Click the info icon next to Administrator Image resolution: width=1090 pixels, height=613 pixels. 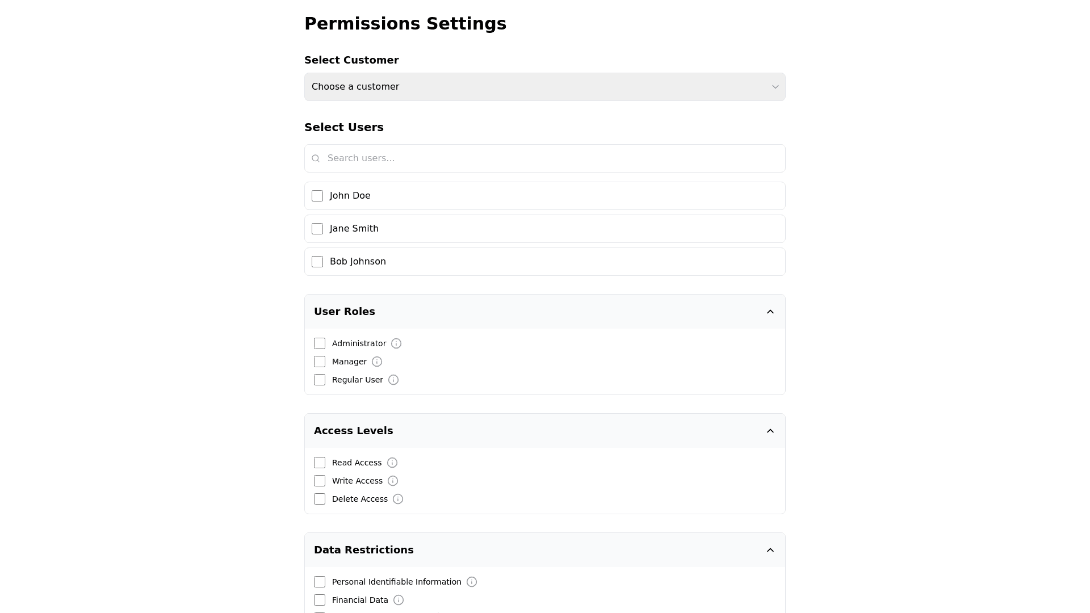pos(396,343)
